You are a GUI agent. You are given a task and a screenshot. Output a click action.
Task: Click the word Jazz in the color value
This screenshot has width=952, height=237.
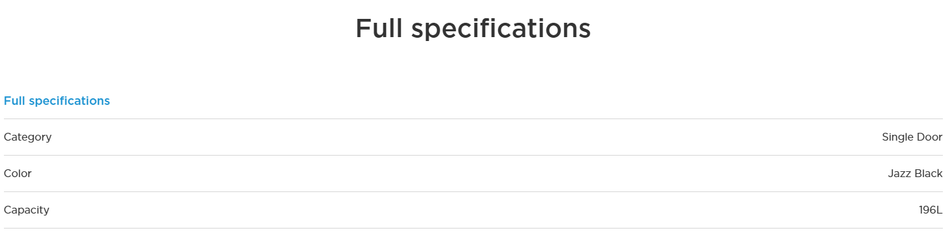coord(899,174)
